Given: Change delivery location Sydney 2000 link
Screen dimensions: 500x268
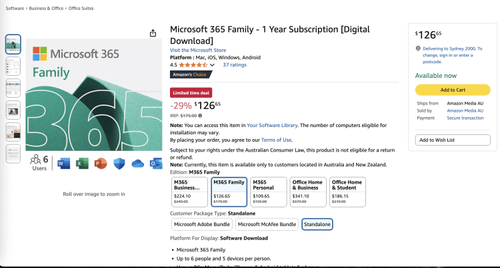Looking at the screenshot, I should pos(453,55).
